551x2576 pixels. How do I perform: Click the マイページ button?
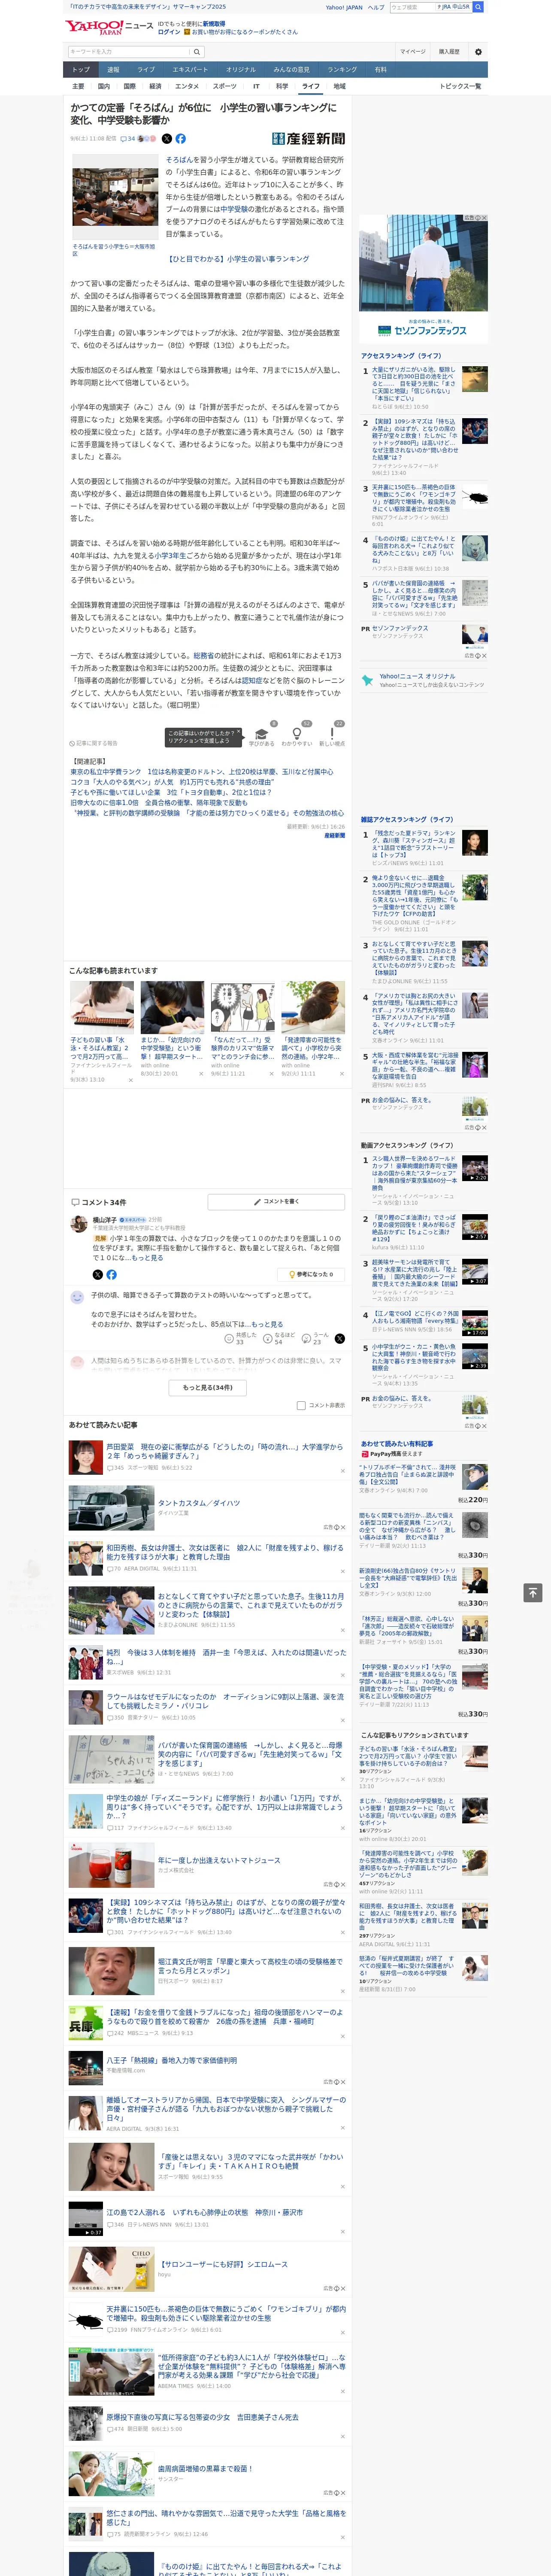point(412,52)
